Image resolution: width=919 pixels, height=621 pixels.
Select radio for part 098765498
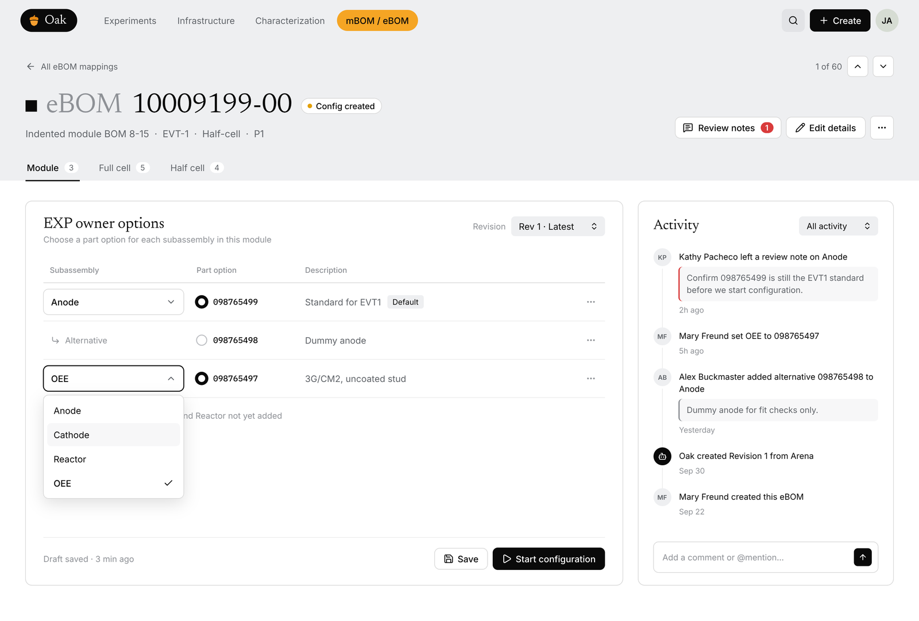(202, 340)
